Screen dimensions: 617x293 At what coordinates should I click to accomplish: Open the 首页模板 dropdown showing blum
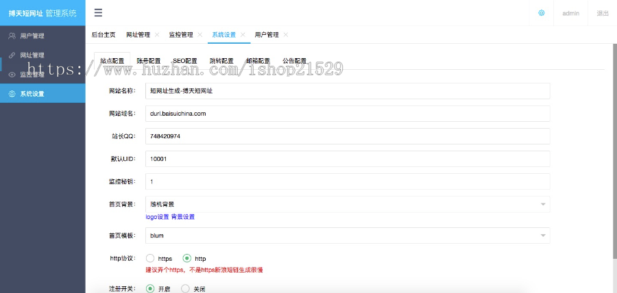348,235
